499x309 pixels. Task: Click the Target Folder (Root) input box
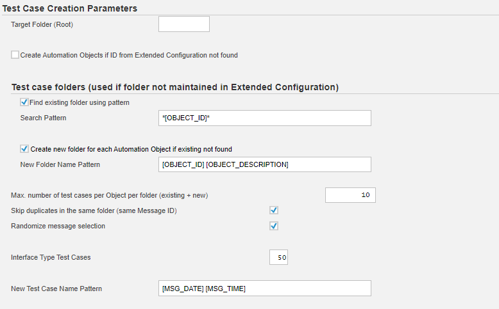point(183,24)
